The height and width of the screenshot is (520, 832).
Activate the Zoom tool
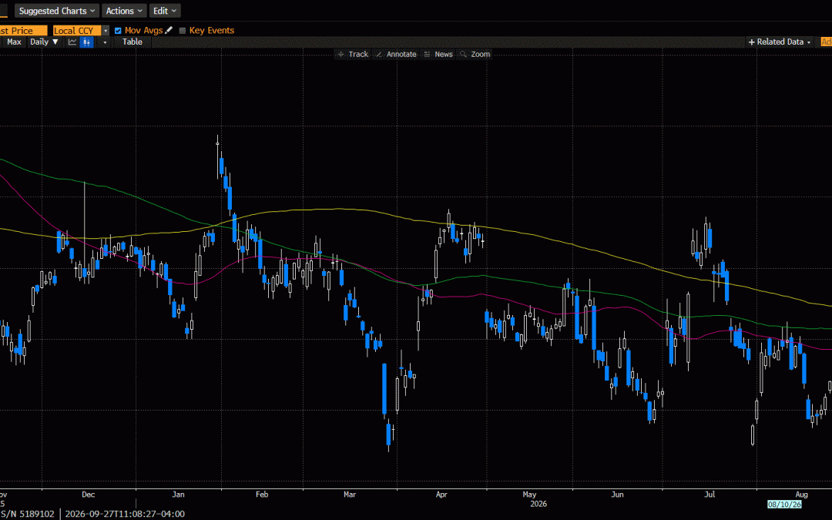475,54
